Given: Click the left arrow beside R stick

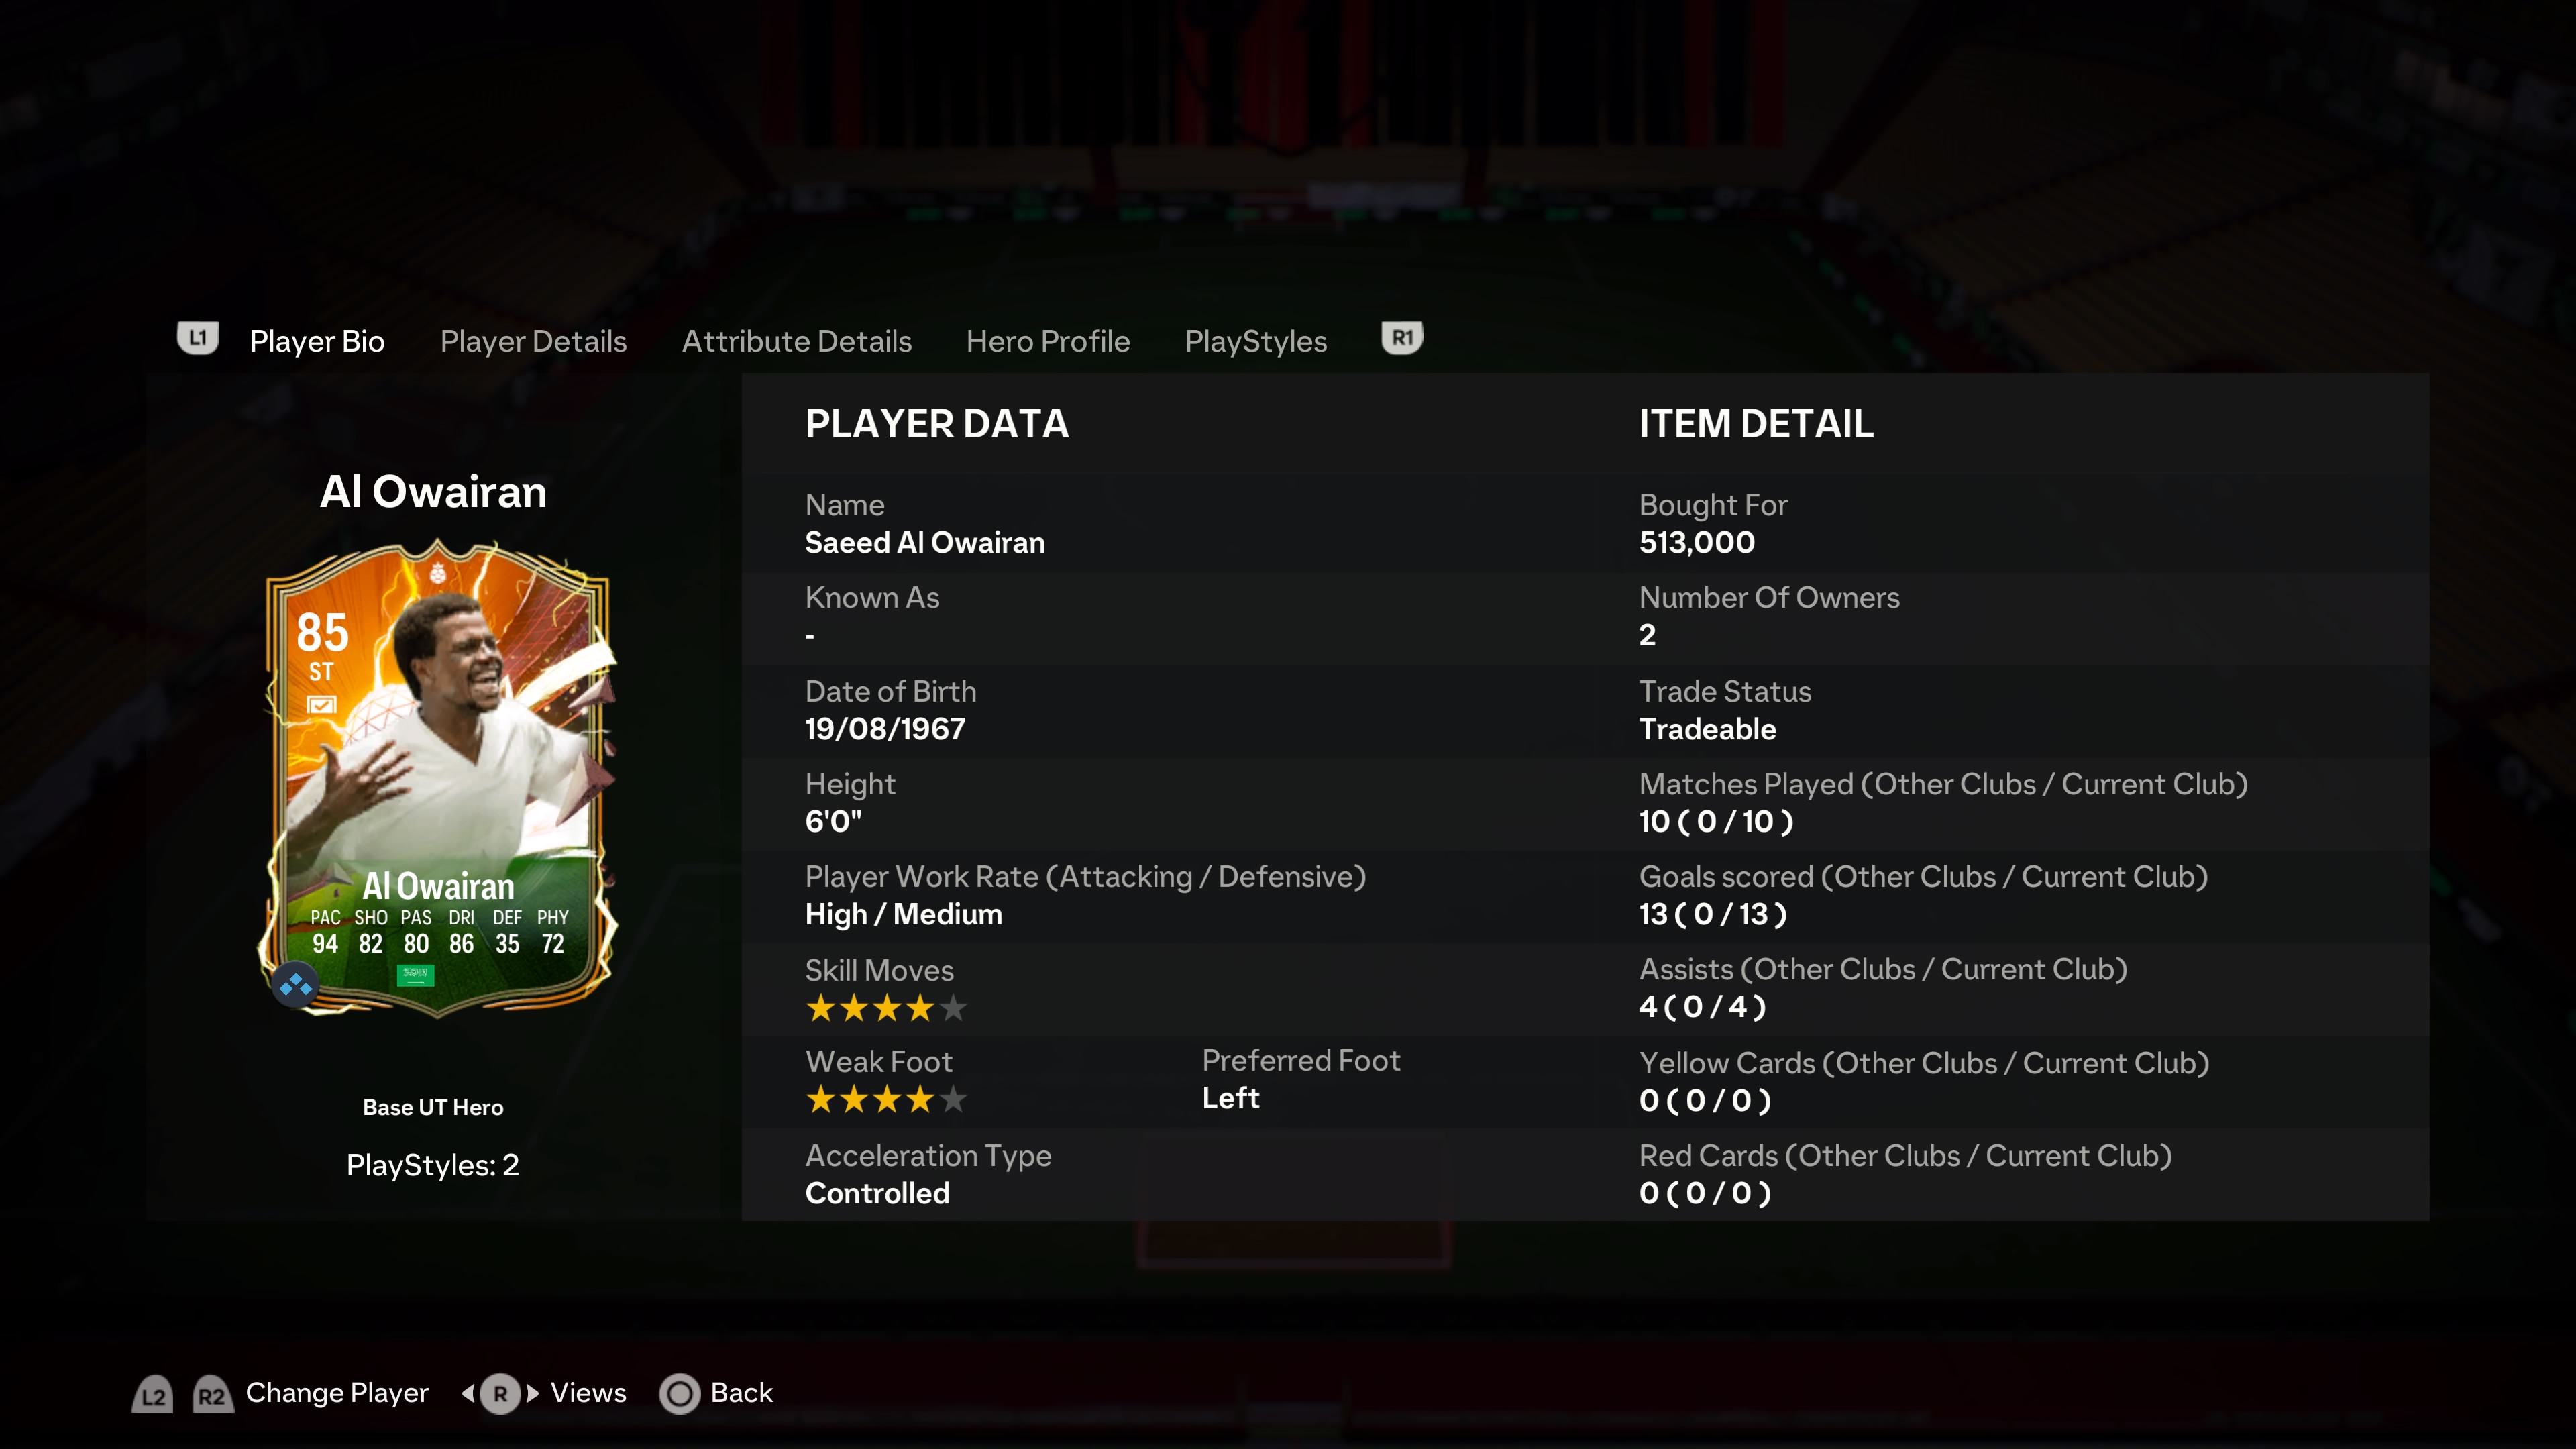Looking at the screenshot, I should [x=468, y=1393].
